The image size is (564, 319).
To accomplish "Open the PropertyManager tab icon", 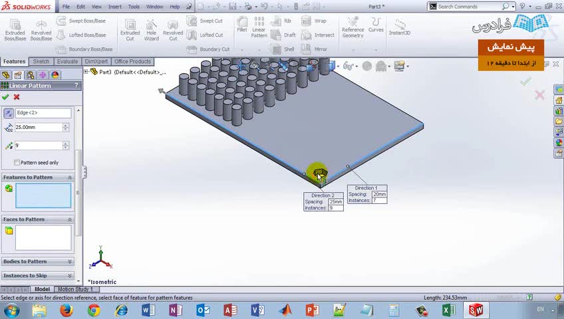I will tap(18, 74).
